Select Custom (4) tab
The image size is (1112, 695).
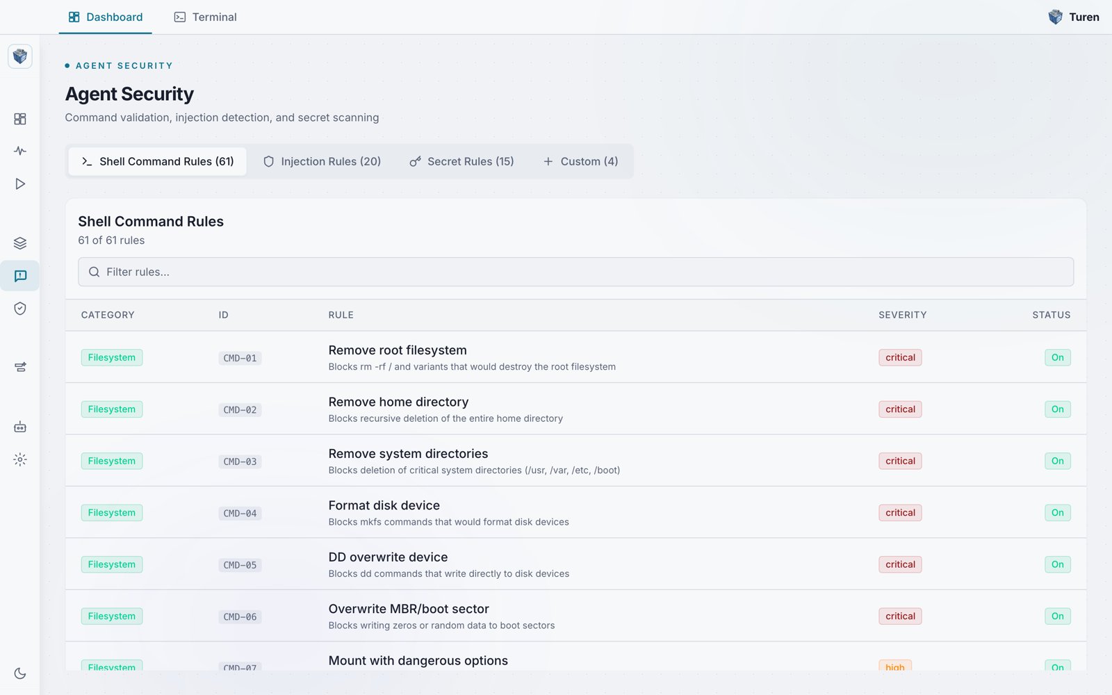click(x=580, y=161)
